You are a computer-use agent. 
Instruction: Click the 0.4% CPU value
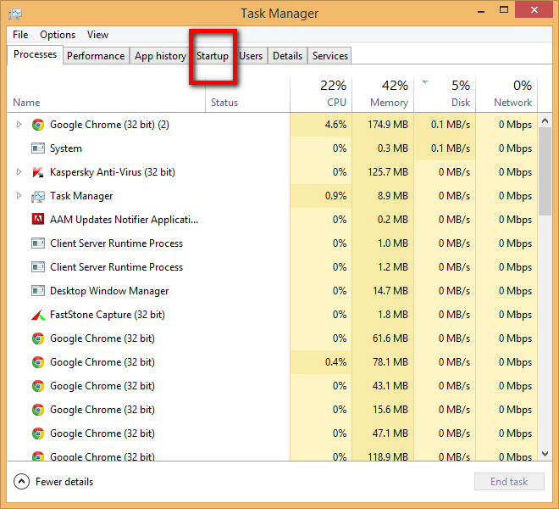335,362
